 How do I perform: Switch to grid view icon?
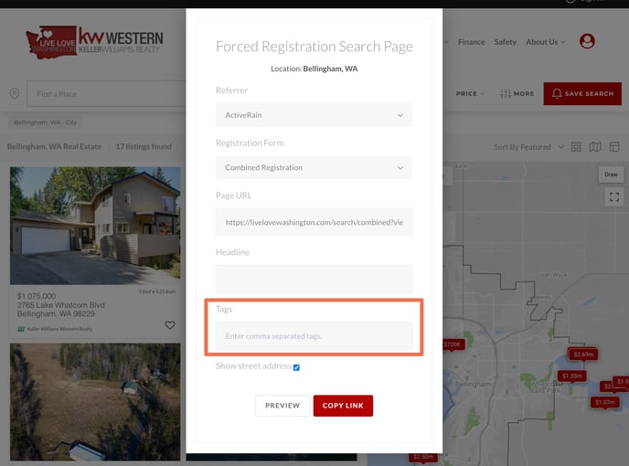coord(576,147)
